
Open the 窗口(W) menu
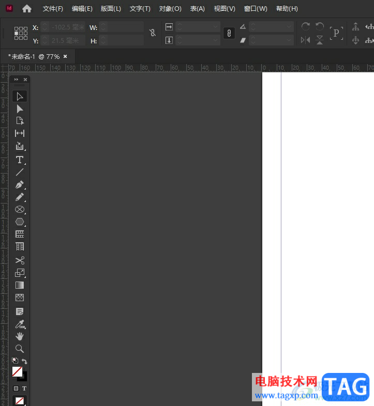(x=256, y=9)
